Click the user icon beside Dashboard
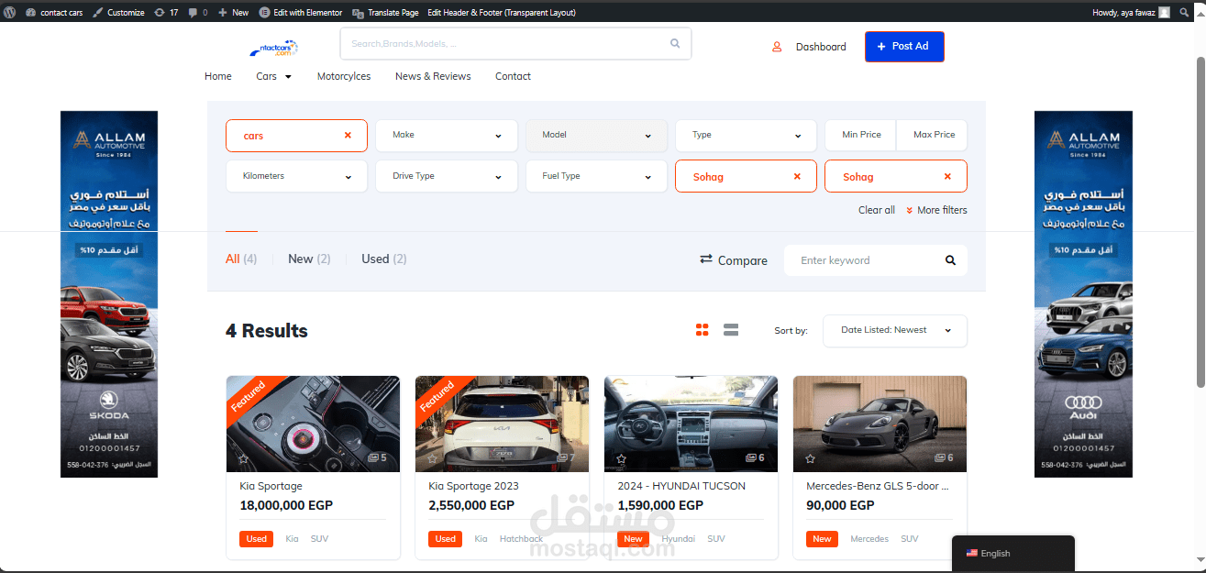The width and height of the screenshot is (1206, 573). coord(777,47)
